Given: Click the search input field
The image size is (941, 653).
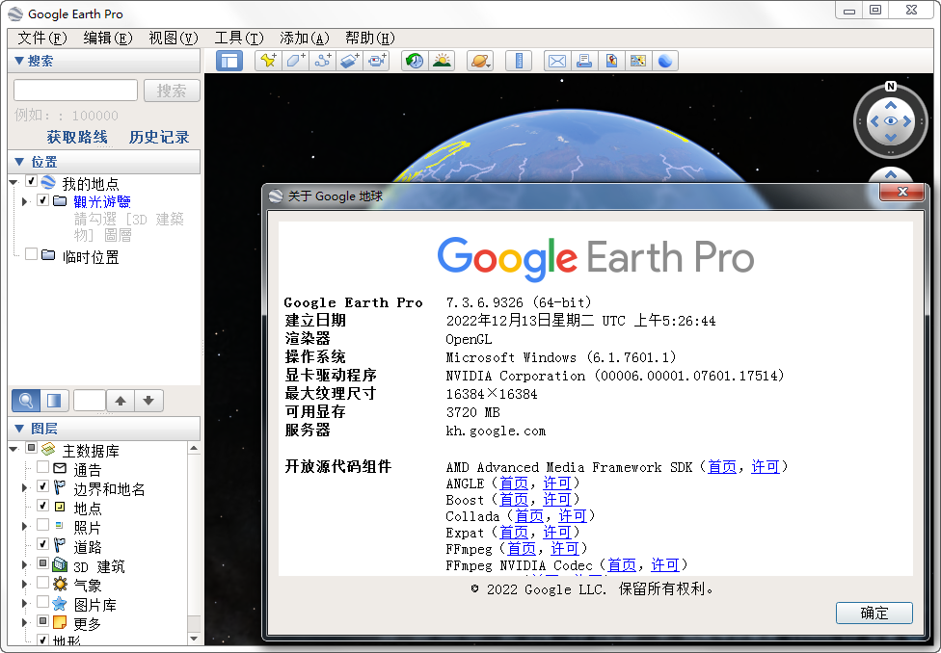Looking at the screenshot, I should [75, 91].
